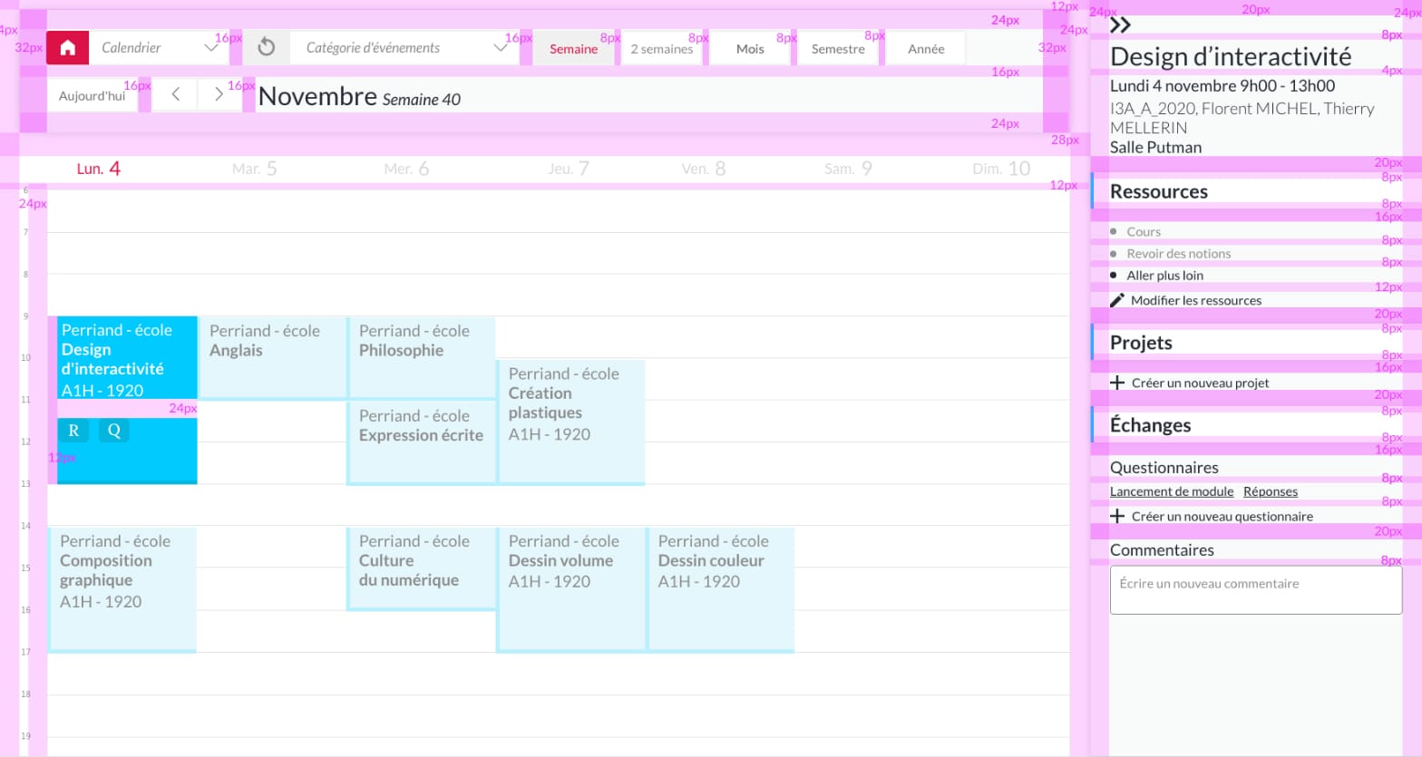Jump to today with Aujourd'hui button
The image size is (1422, 757).
pos(92,95)
